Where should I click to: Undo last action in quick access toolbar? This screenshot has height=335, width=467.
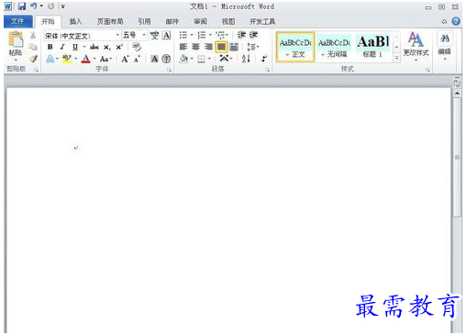(33, 6)
